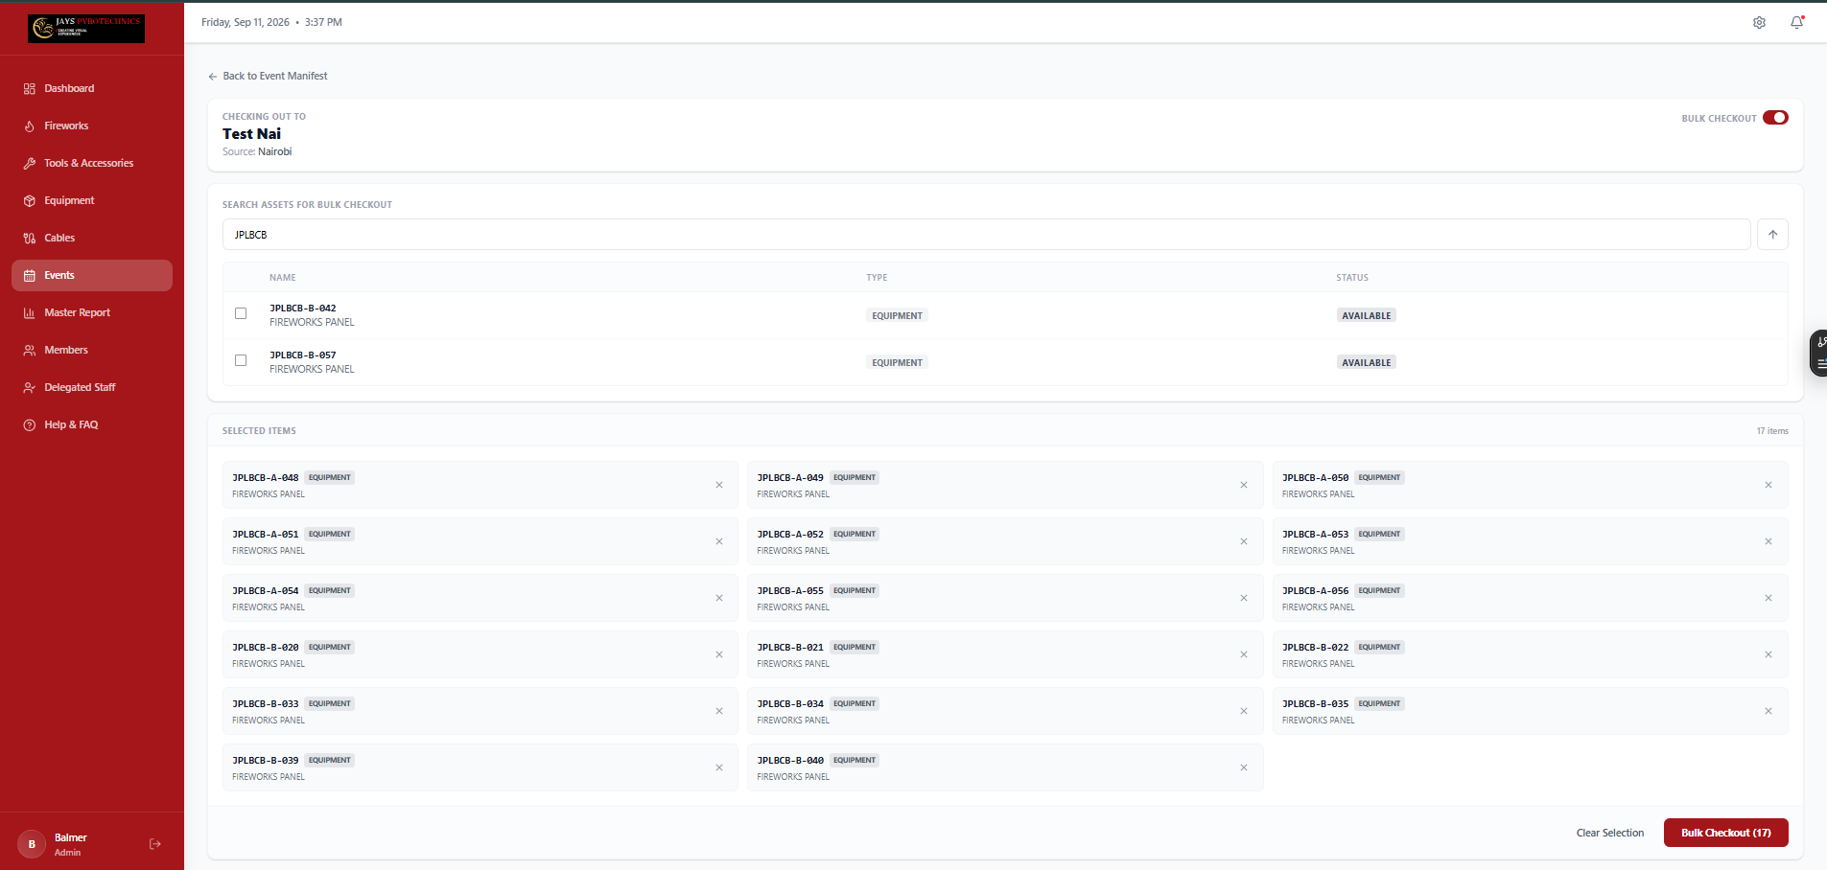Screen dimensions: 1827x870
Task: Remove JPLBCB-B-035 from selected items
Action: (x=1768, y=711)
